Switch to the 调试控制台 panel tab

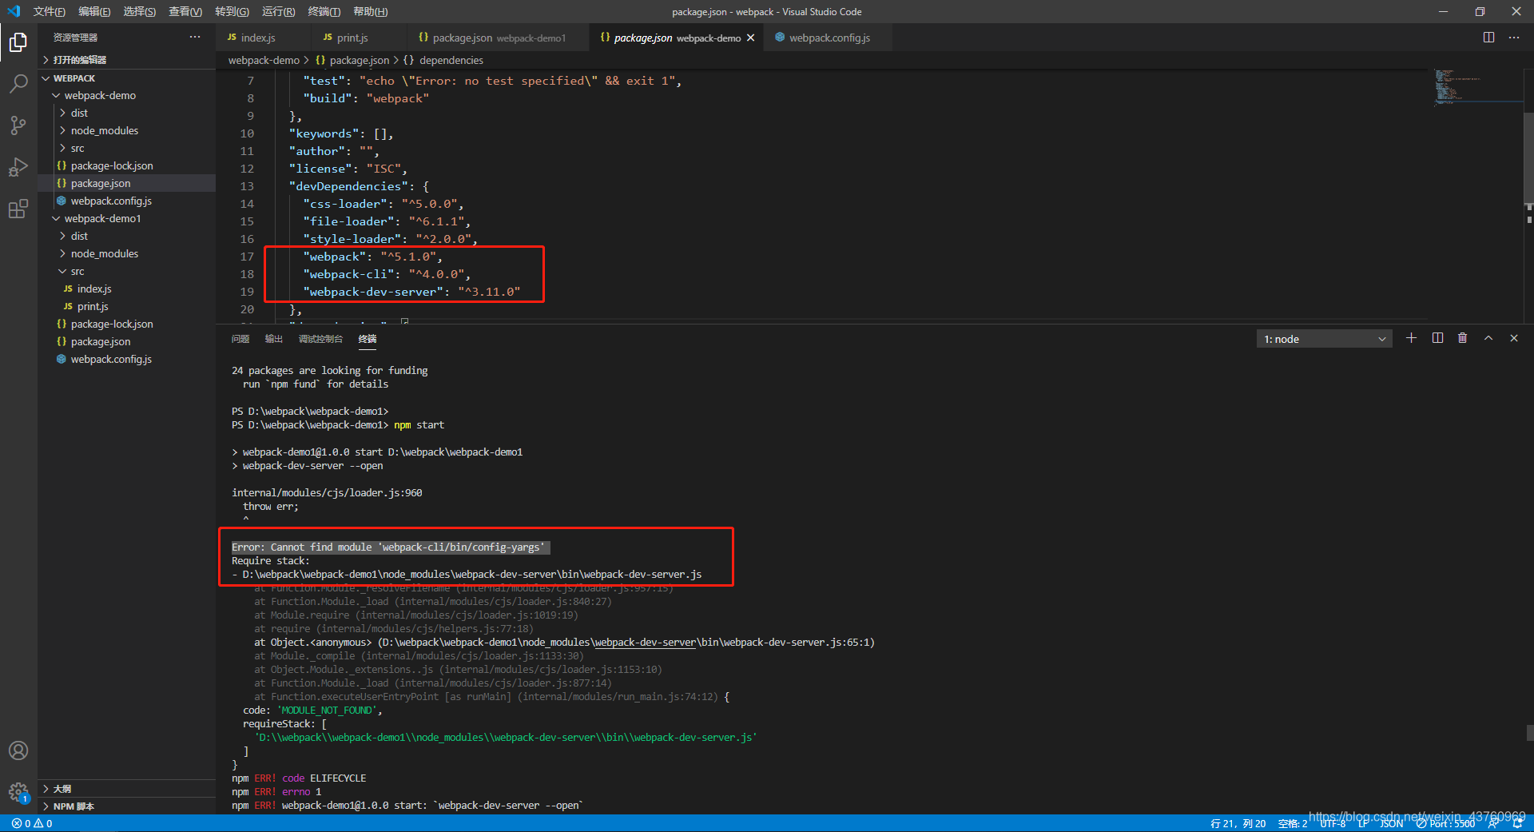click(320, 339)
